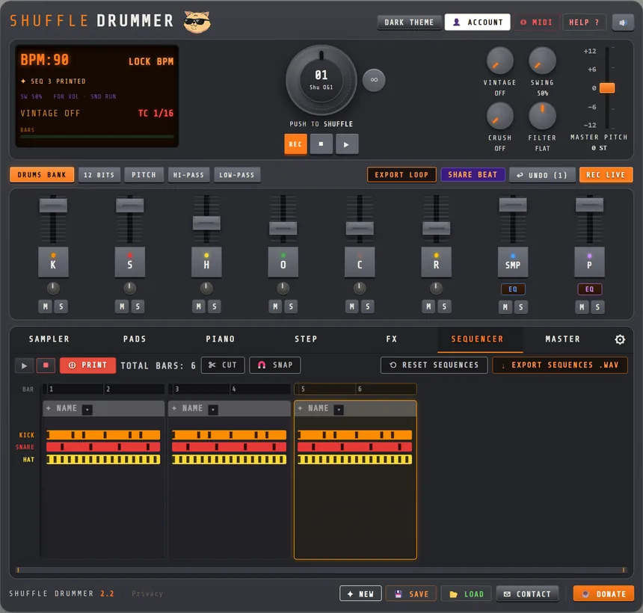This screenshot has height=613, width=643.
Task: Click EXPORT LOOP button
Action: click(x=402, y=175)
